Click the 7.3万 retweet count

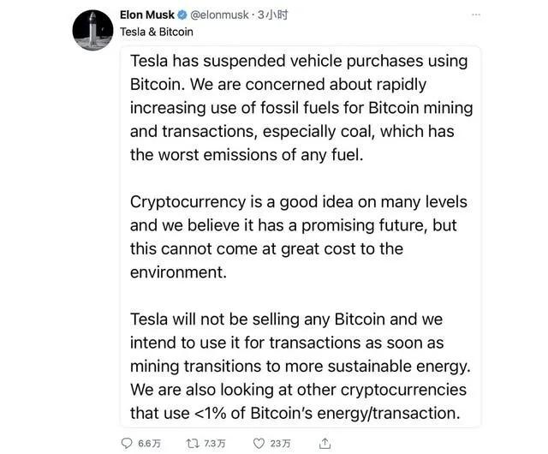(215, 442)
